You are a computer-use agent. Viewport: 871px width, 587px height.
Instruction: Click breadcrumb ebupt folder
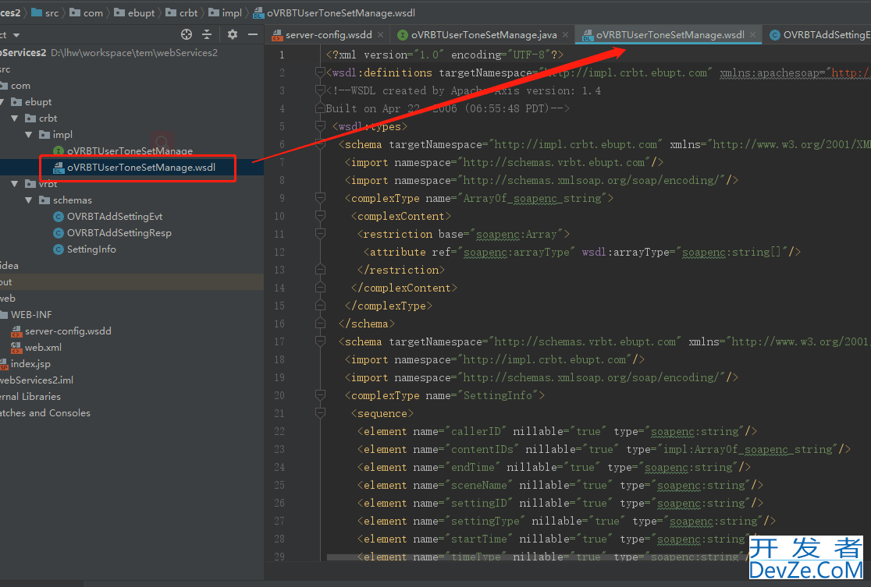[x=134, y=12]
